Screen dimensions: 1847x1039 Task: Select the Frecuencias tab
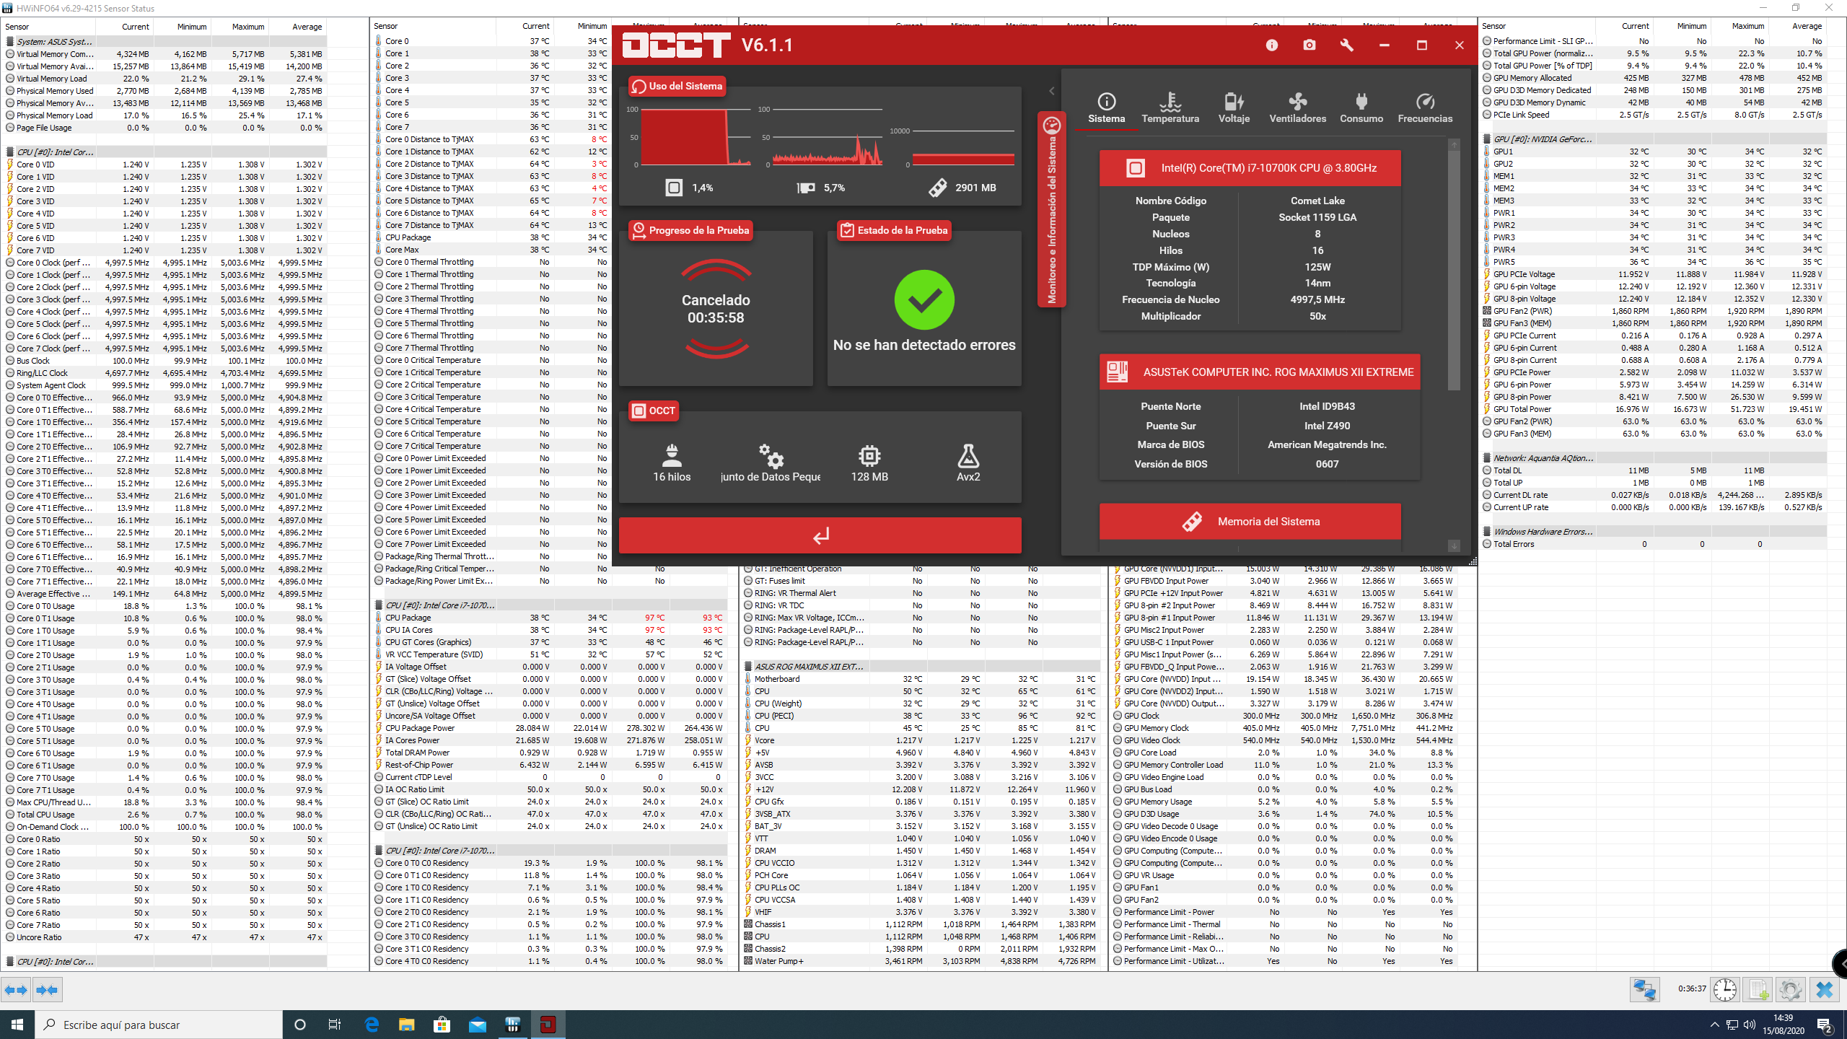pos(1425,108)
